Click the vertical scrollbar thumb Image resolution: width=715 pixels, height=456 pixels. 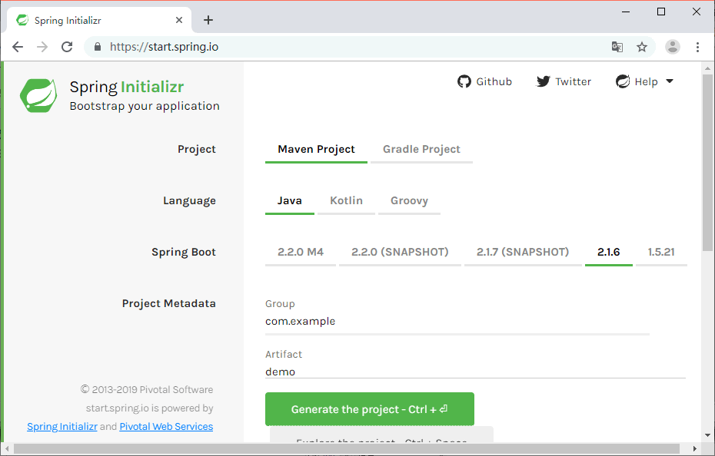[x=707, y=154]
